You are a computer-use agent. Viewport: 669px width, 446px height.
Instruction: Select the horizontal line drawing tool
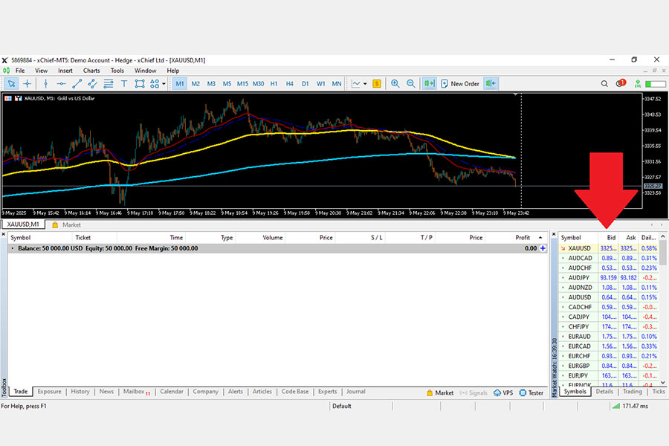pos(62,84)
